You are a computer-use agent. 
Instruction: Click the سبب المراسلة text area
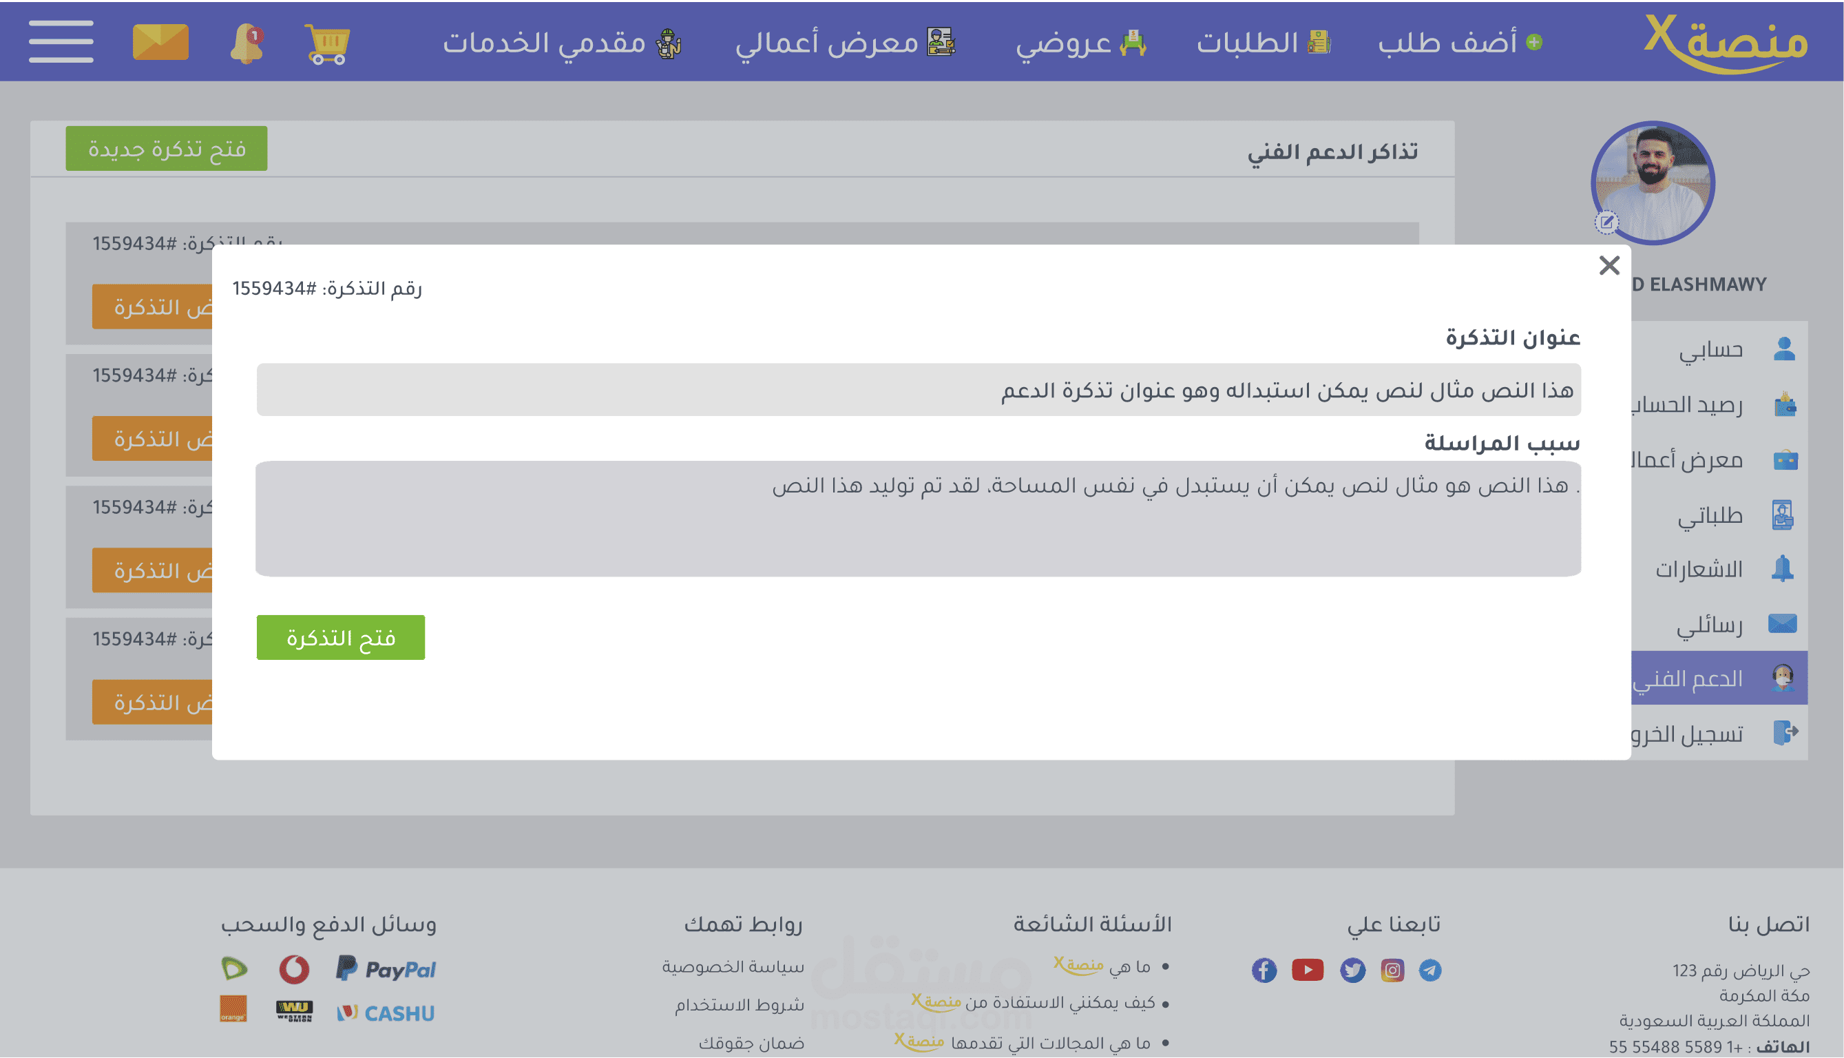(918, 518)
